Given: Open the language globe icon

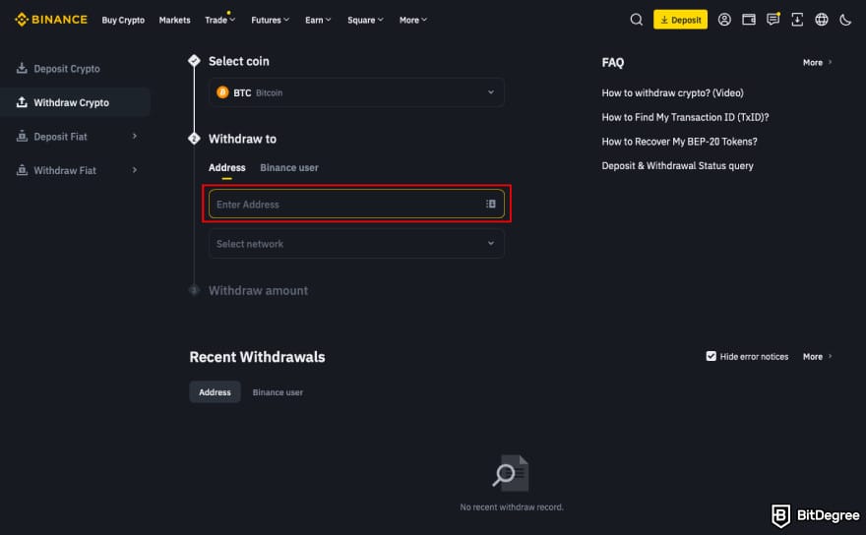Looking at the screenshot, I should click(822, 20).
